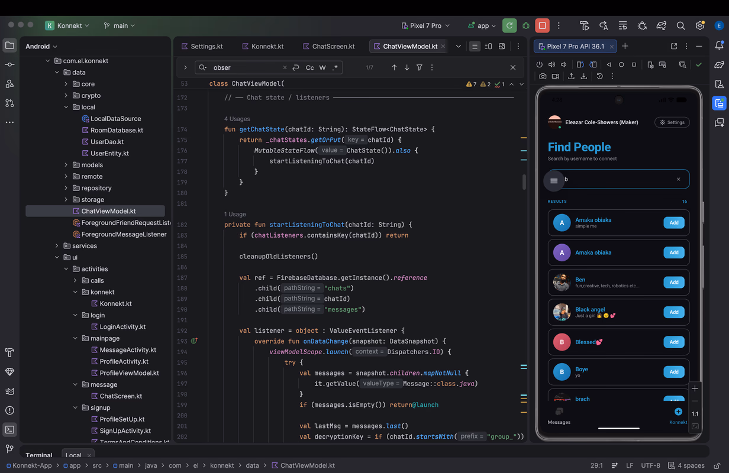Click Add button for Blessed
The height and width of the screenshot is (473, 729).
coord(674,342)
